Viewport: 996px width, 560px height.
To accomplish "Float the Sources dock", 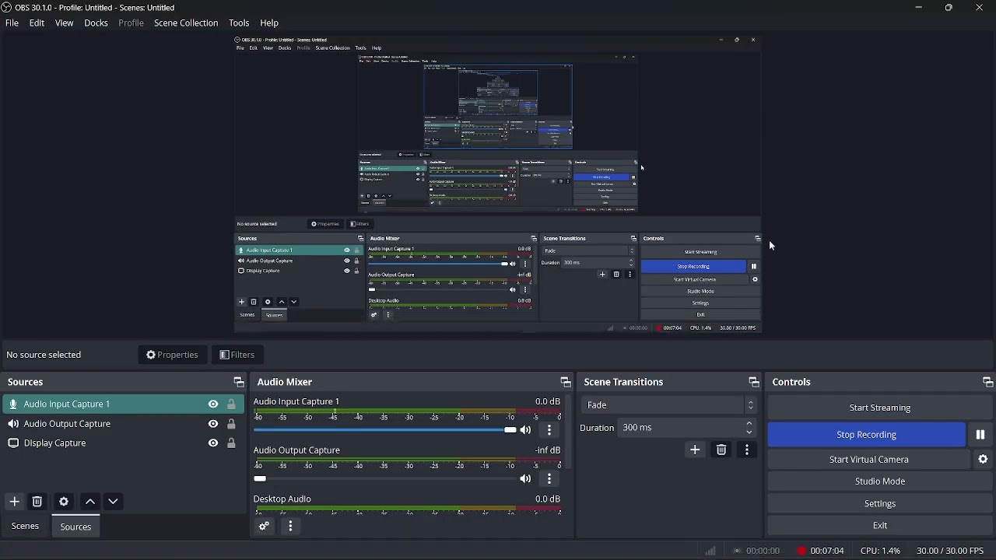I will click(x=239, y=382).
